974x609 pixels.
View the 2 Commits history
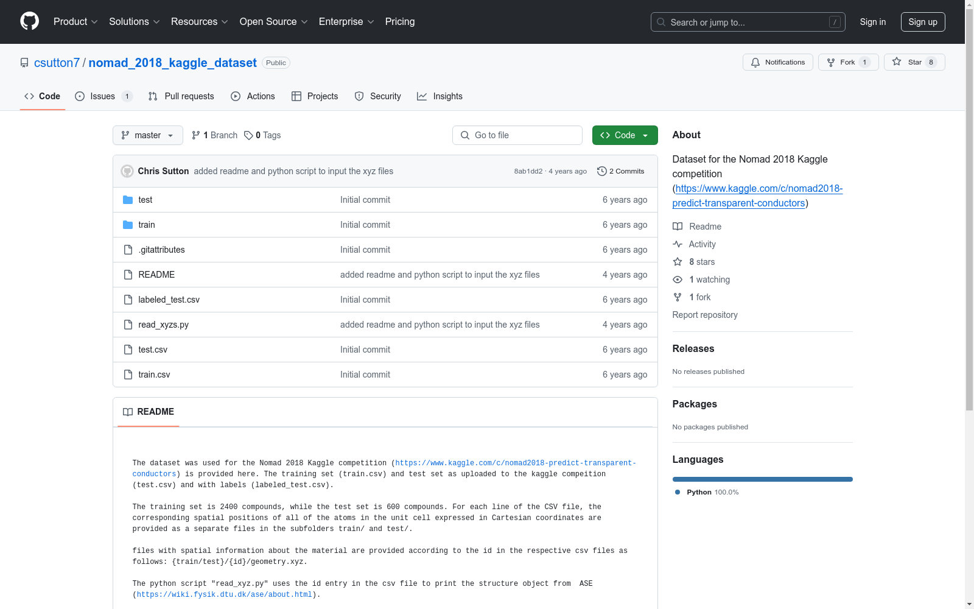(x=621, y=171)
